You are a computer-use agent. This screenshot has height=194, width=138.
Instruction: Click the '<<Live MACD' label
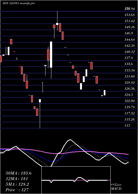(x=116, y=187)
